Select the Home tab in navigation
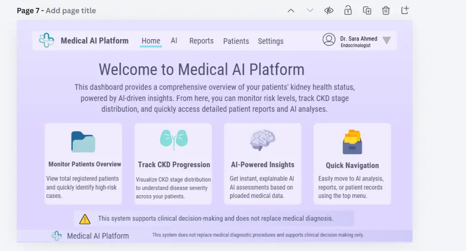This screenshot has width=466, height=251. click(151, 41)
